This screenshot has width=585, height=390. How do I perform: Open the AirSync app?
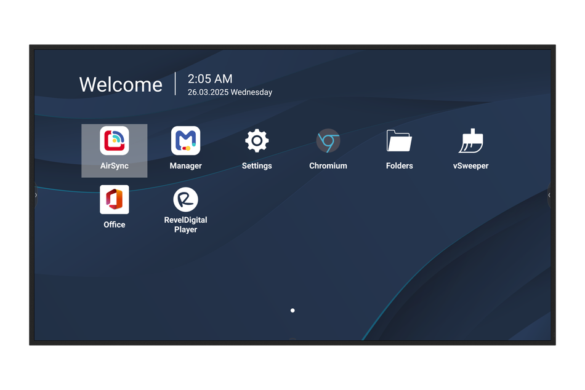click(x=114, y=141)
